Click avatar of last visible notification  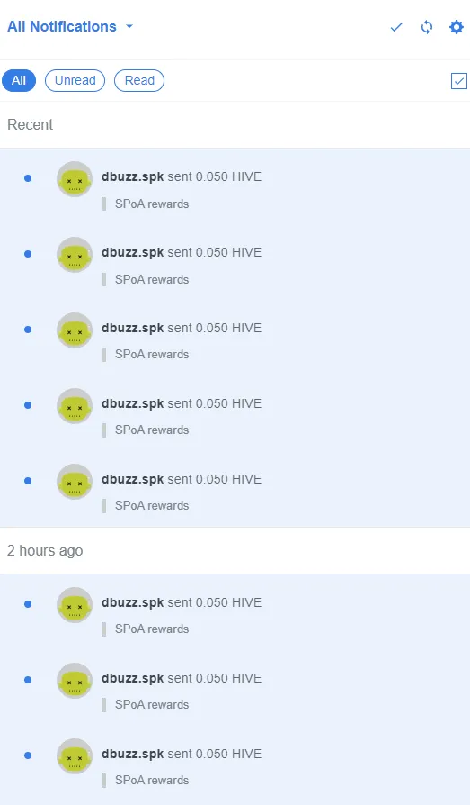[75, 756]
